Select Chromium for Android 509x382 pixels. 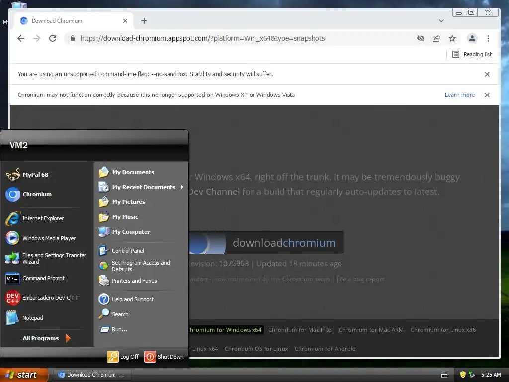tap(325, 349)
